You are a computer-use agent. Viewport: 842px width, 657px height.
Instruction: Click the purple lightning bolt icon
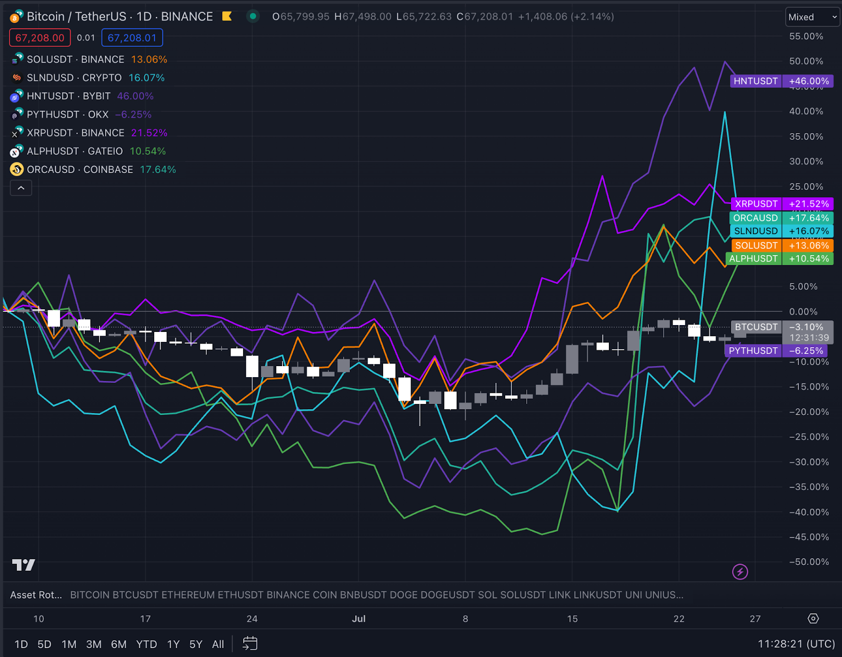740,571
